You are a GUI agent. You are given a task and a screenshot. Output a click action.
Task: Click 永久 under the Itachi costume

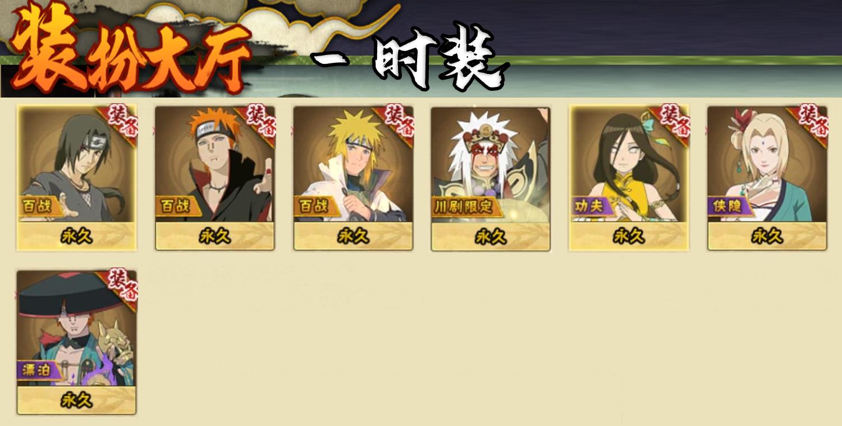point(77,236)
